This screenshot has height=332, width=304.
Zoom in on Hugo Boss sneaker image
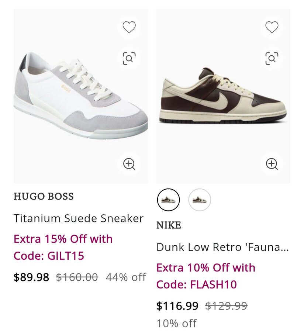129,164
